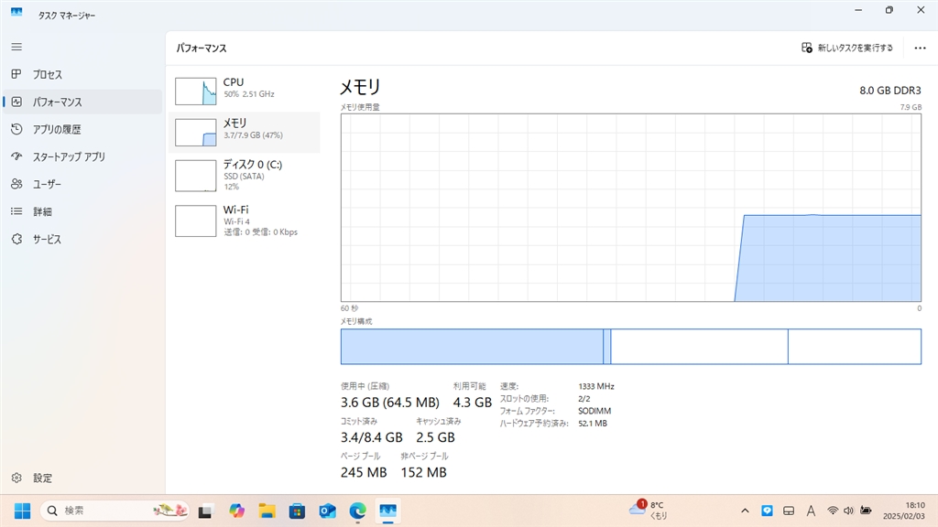The width and height of the screenshot is (938, 527).
Task: Click the 52.1 MB hardware reserved value
Action: tap(593, 424)
